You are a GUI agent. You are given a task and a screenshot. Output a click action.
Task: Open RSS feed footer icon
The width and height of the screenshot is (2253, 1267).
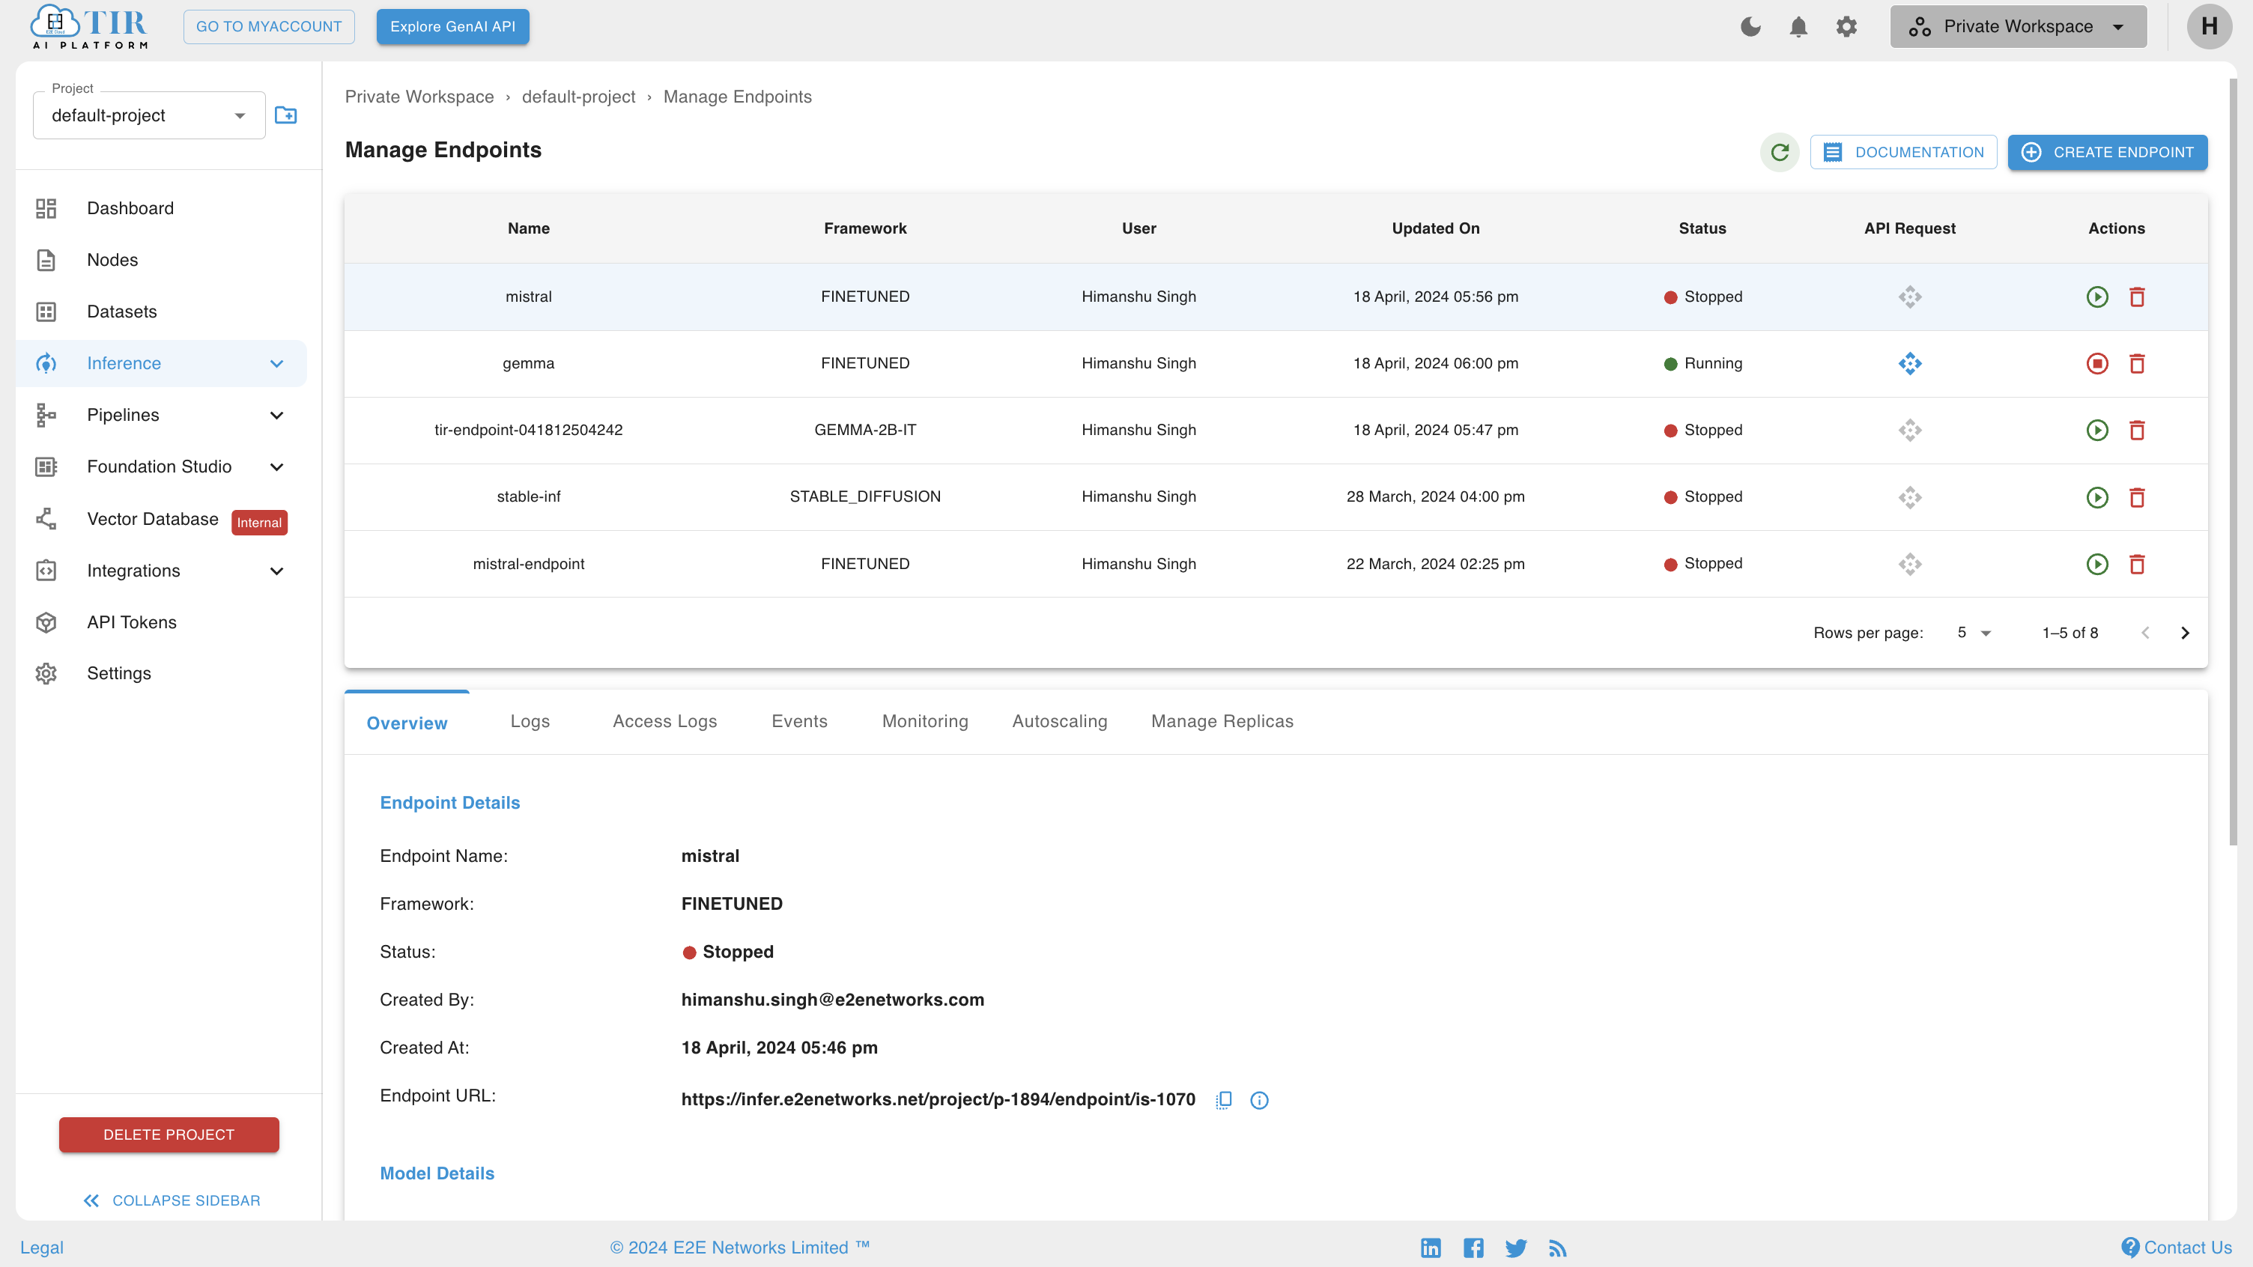[x=1558, y=1248]
